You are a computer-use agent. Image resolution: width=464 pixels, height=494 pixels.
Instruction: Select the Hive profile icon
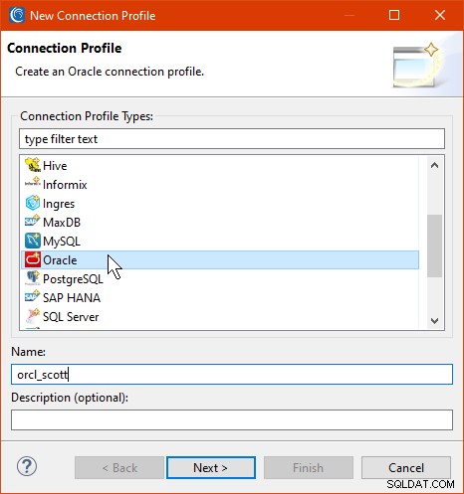(x=33, y=165)
